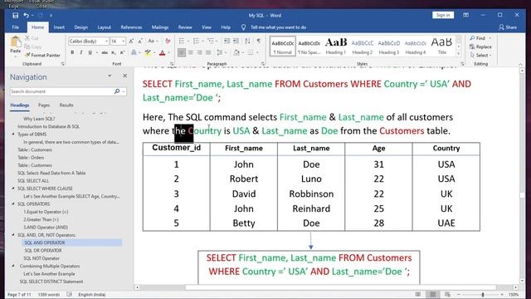531x299 pixels.
Task: Toggle Superscript formatting
Action: pyautogui.click(x=122, y=52)
